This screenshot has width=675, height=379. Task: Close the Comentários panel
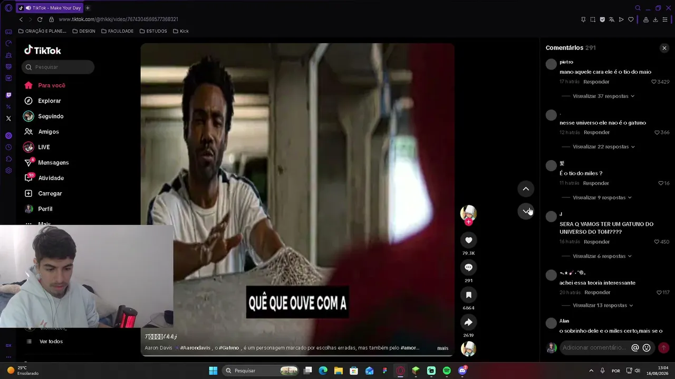(x=664, y=48)
